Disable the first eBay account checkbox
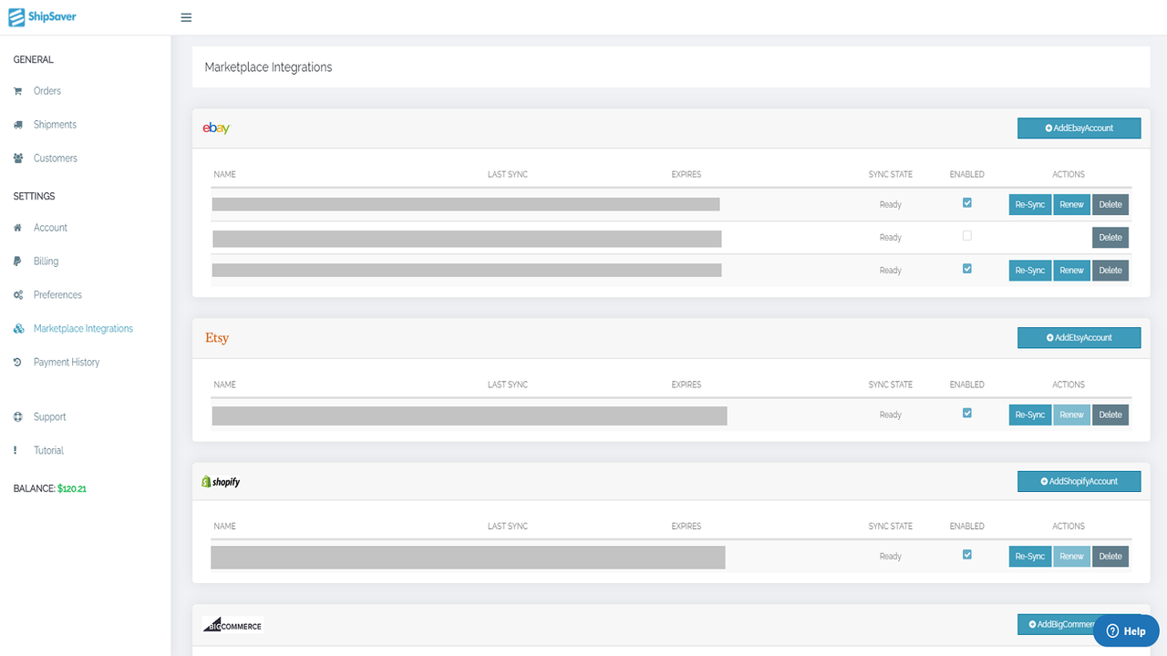The image size is (1167, 656). tap(967, 203)
